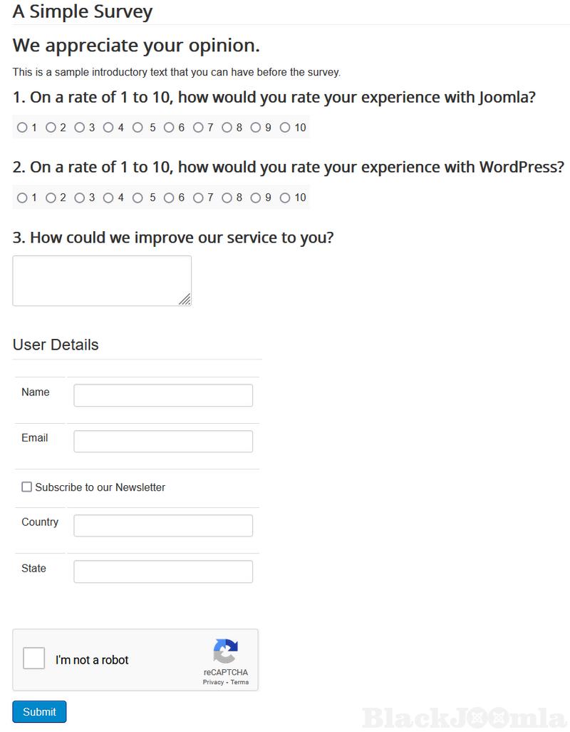This screenshot has width=570, height=732.
Task: Choose rating 7 for WordPress question
Action: [x=198, y=198]
